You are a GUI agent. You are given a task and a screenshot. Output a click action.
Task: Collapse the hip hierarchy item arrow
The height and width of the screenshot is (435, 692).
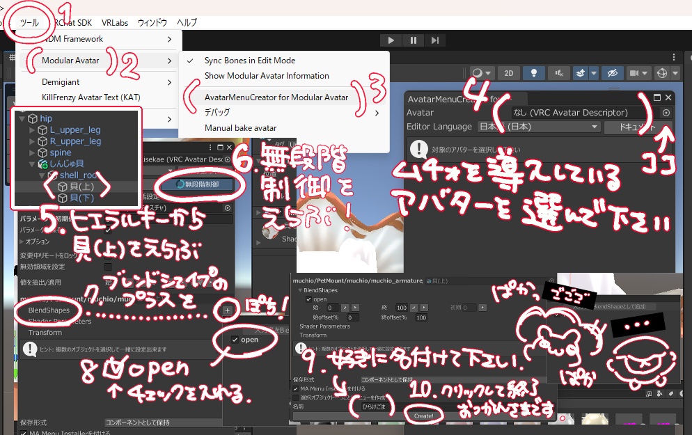[22, 119]
